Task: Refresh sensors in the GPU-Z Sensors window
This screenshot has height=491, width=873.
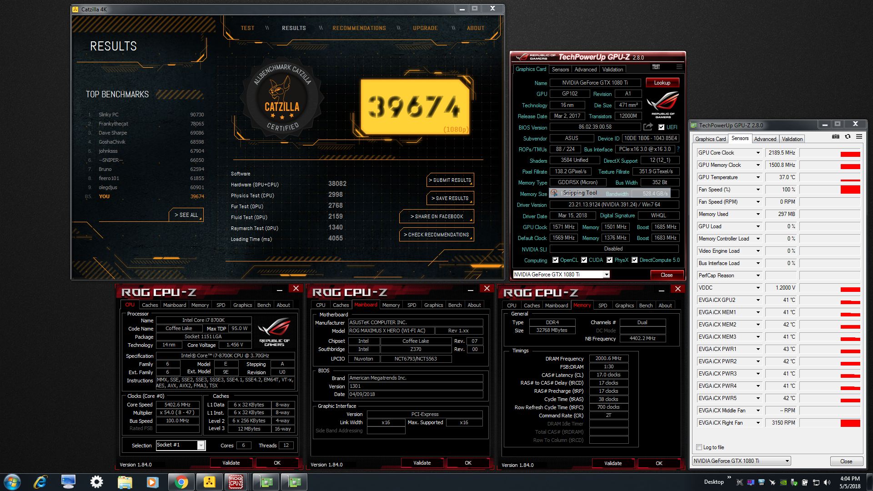Action: point(848,136)
